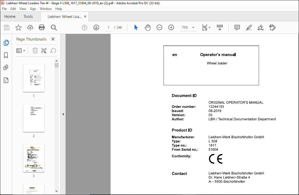
Task: Collapse the navigation pane arrow
Action: 63,114
